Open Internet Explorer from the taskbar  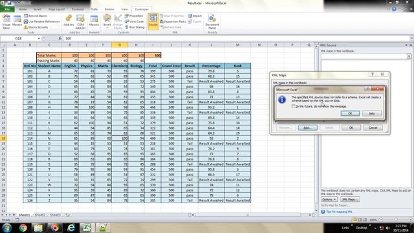[x=71, y=228]
